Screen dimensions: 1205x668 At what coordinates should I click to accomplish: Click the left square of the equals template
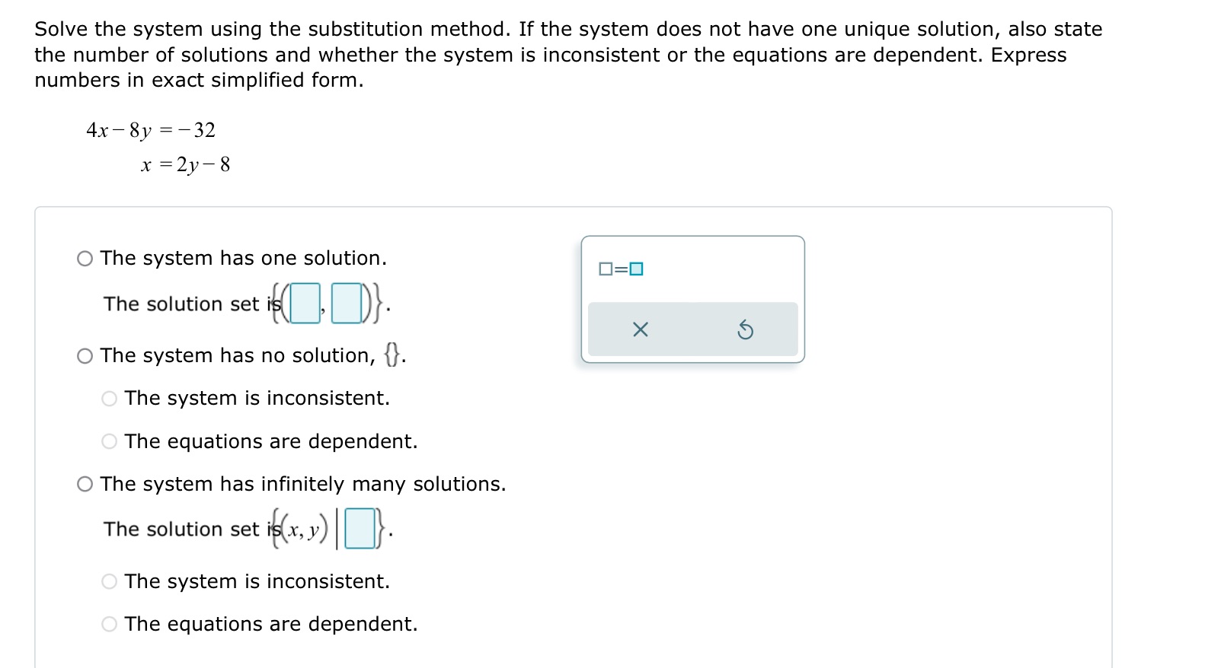point(606,268)
